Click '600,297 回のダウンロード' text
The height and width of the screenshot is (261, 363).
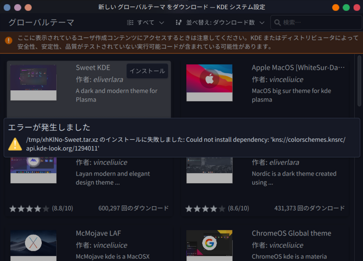pos(133,208)
